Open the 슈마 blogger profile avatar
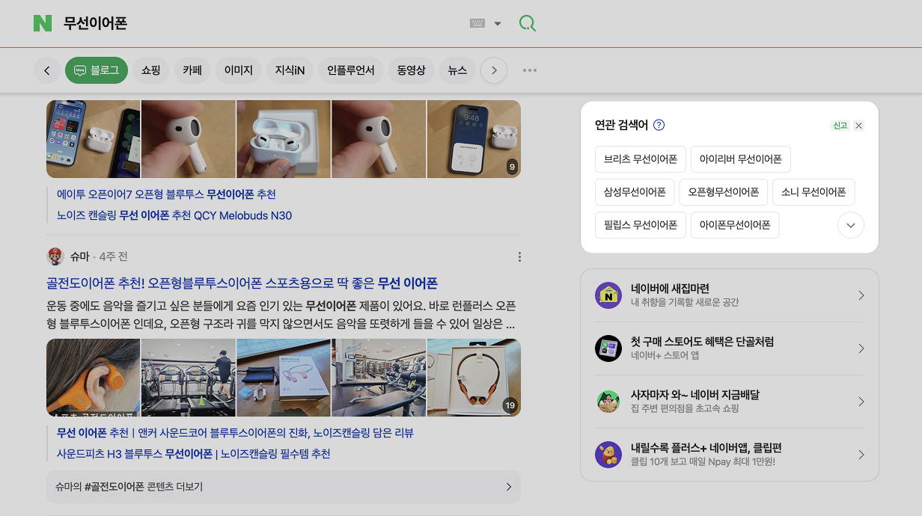 pyautogui.click(x=55, y=257)
